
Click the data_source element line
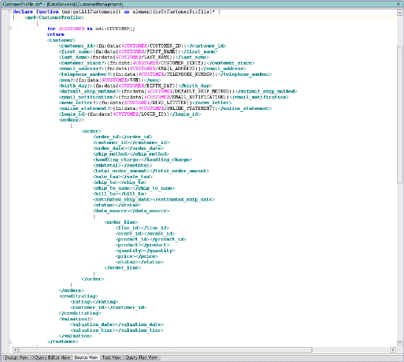click(x=131, y=210)
